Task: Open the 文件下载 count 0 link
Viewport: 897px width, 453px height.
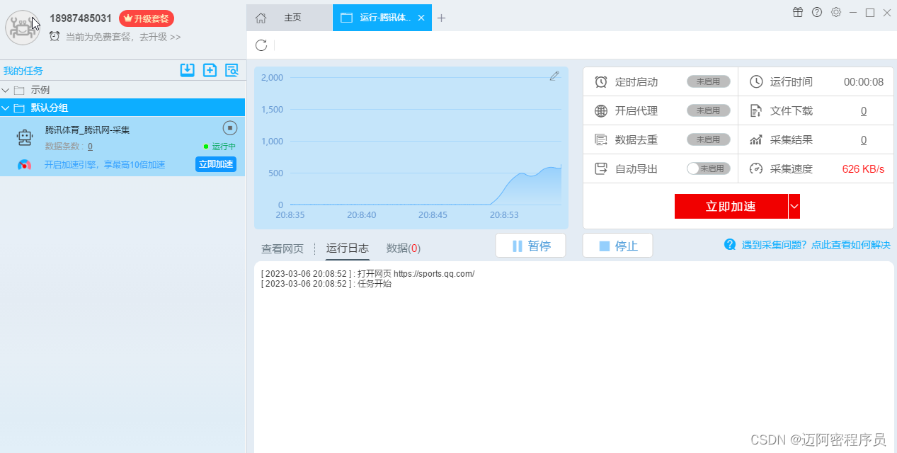Action: pos(864,110)
